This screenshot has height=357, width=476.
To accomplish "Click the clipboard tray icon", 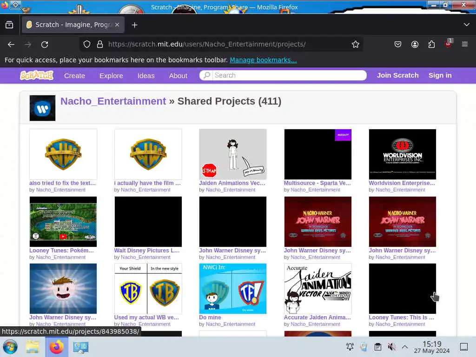I will point(377,346).
